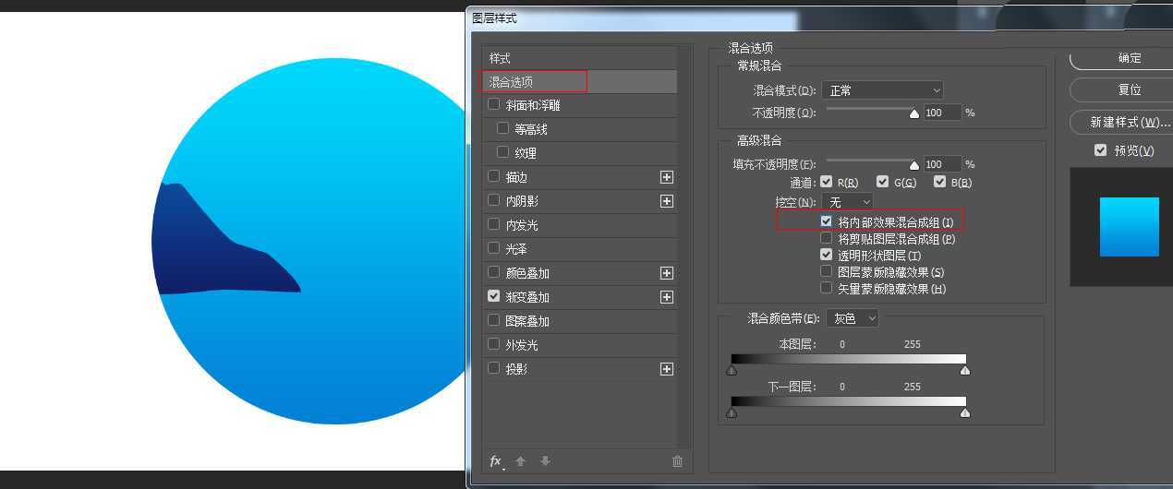Toggle the 预览 preview checkbox

pyautogui.click(x=1100, y=150)
